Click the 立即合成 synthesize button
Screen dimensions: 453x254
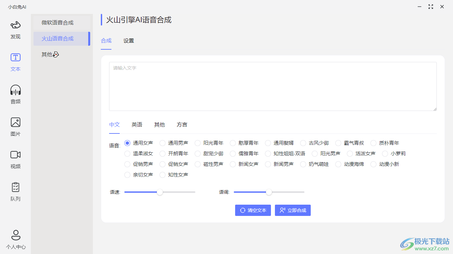[x=293, y=210]
